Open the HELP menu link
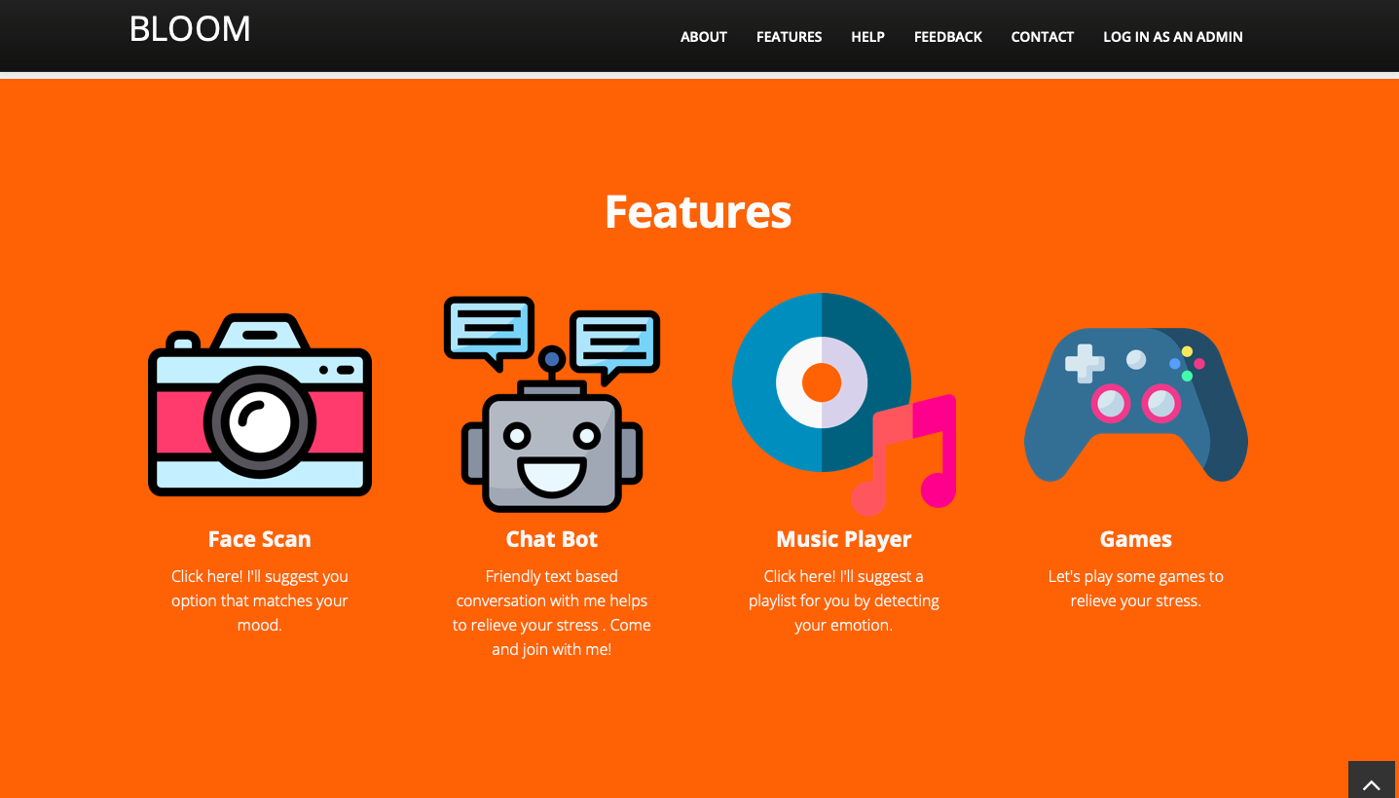The image size is (1399, 798). point(867,37)
